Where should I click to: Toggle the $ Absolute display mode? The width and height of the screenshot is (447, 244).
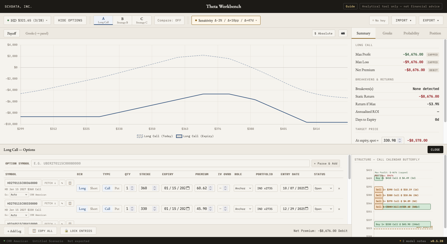pos(324,33)
